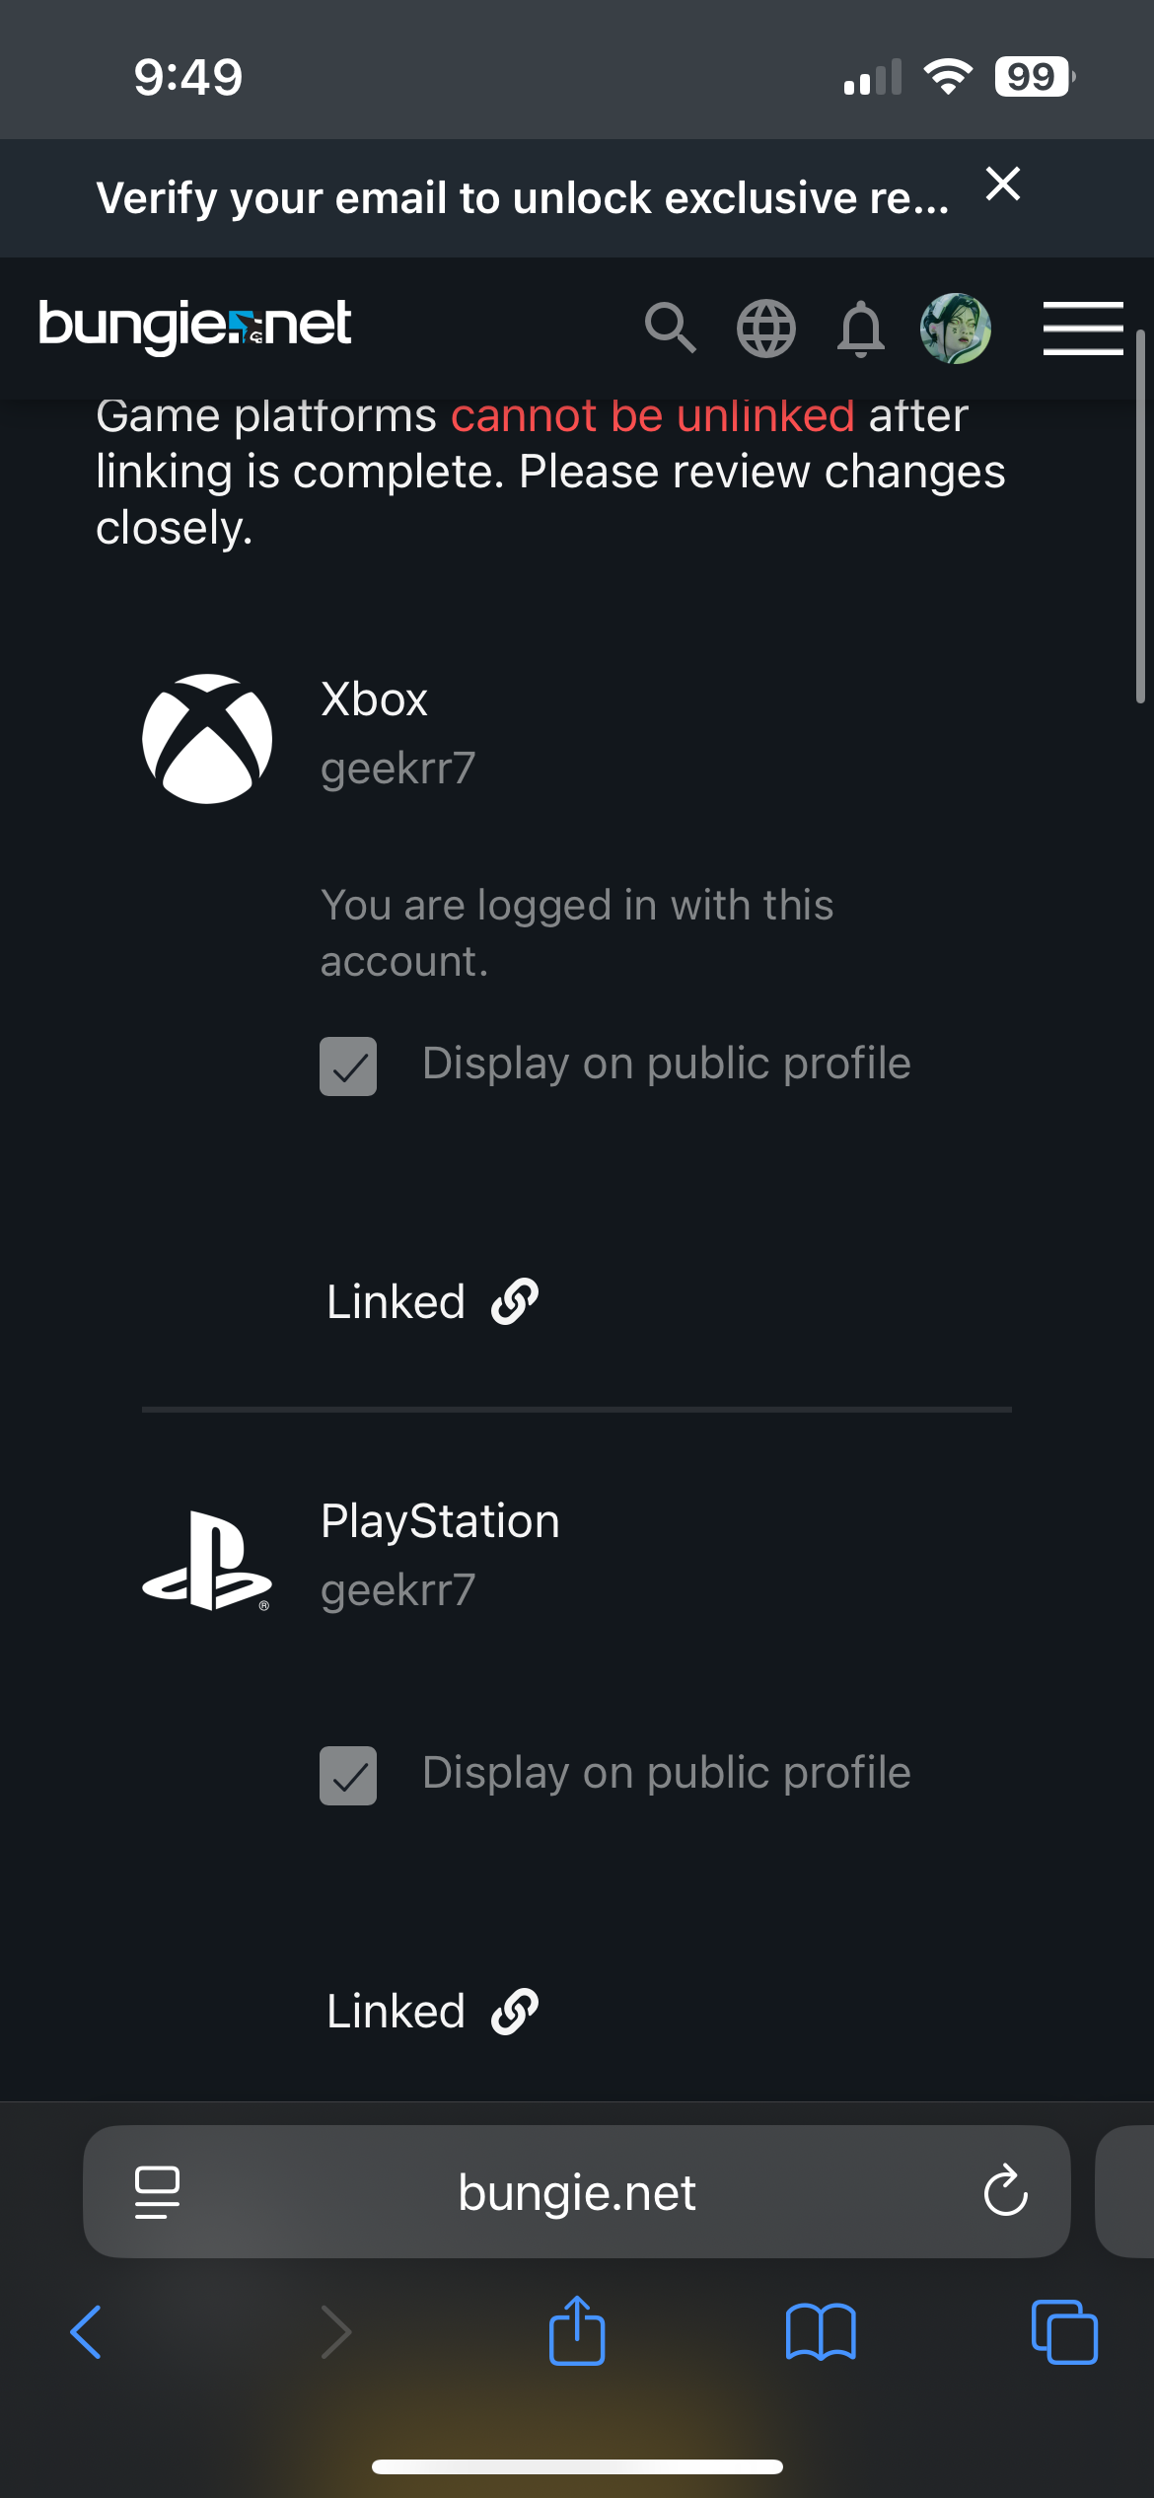Toggle Xbox Display on public profile checkbox
Viewport: 1154px width, 2498px height.
tap(348, 1066)
